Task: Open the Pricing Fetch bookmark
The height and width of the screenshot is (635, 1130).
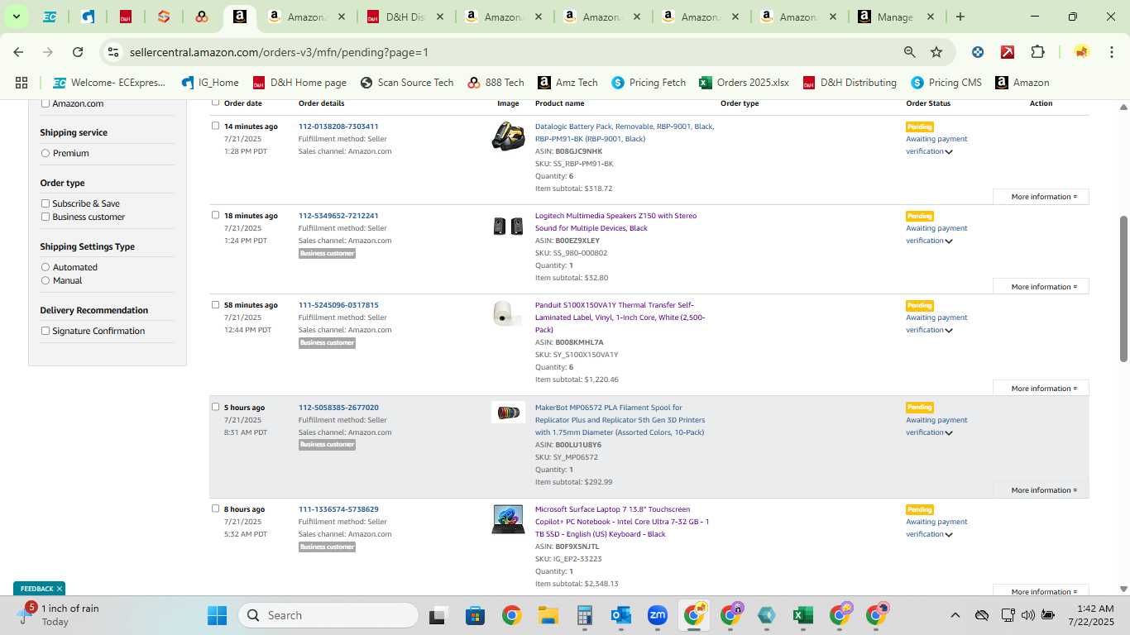Action: click(649, 83)
